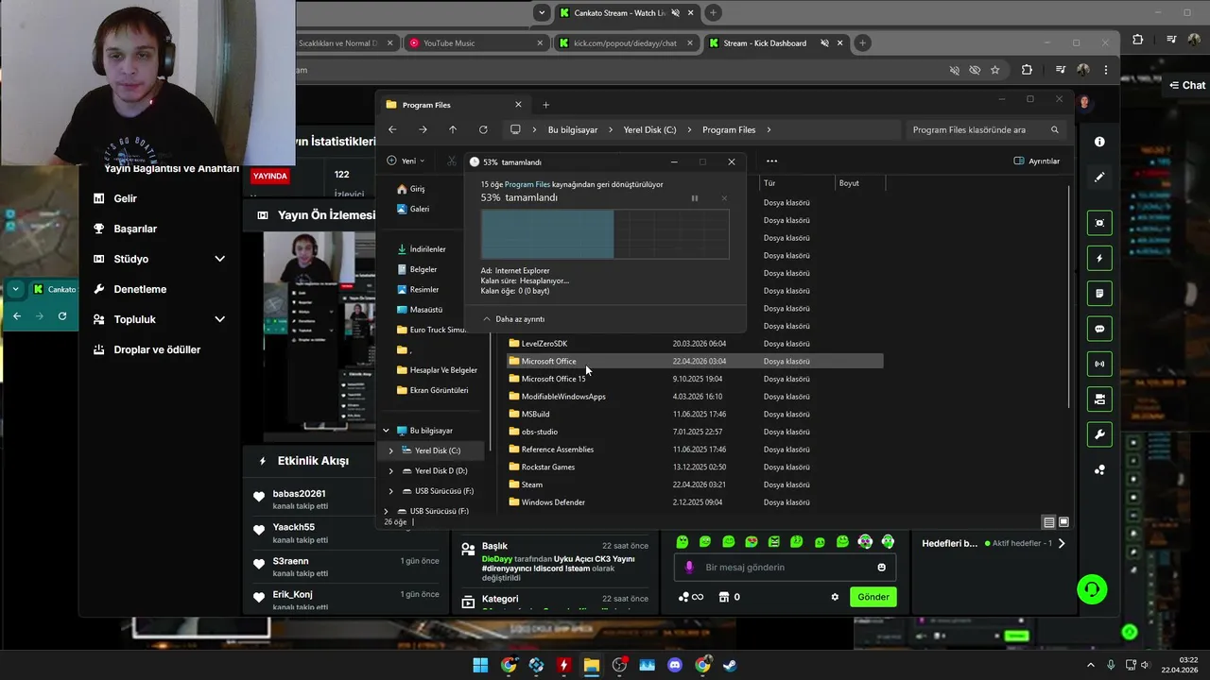Open 'Belgeler' in sidebar
This screenshot has height=680, width=1210.
click(416, 269)
